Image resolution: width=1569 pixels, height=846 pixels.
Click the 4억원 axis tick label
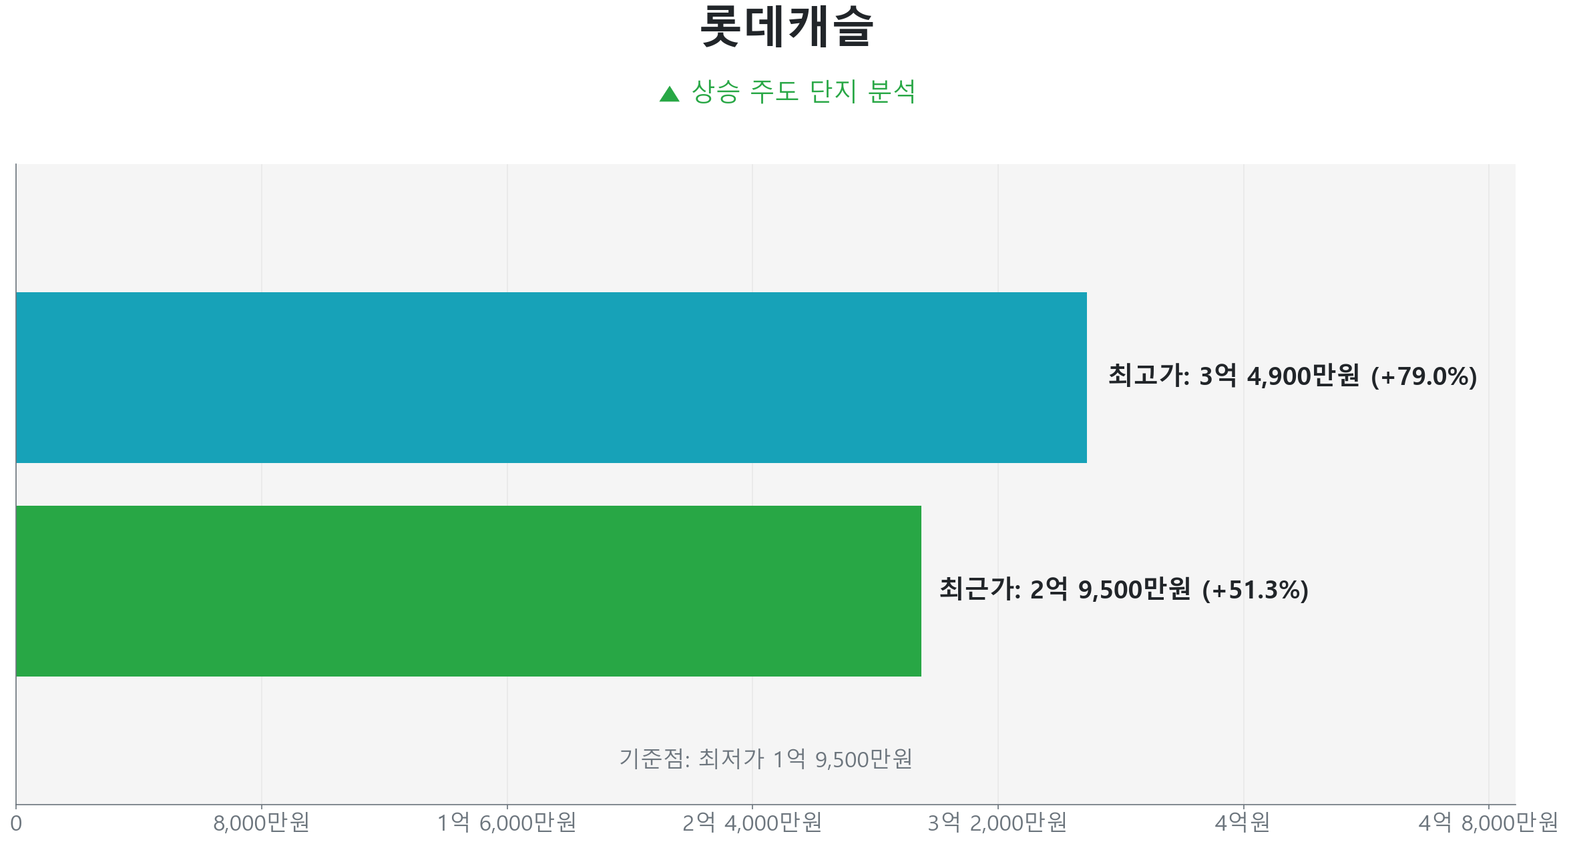coord(1243,823)
